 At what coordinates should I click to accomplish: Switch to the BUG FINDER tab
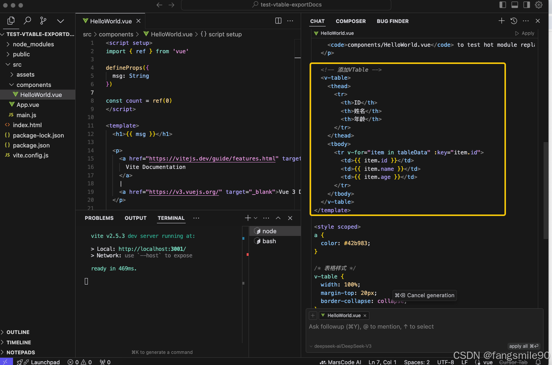tap(392, 21)
